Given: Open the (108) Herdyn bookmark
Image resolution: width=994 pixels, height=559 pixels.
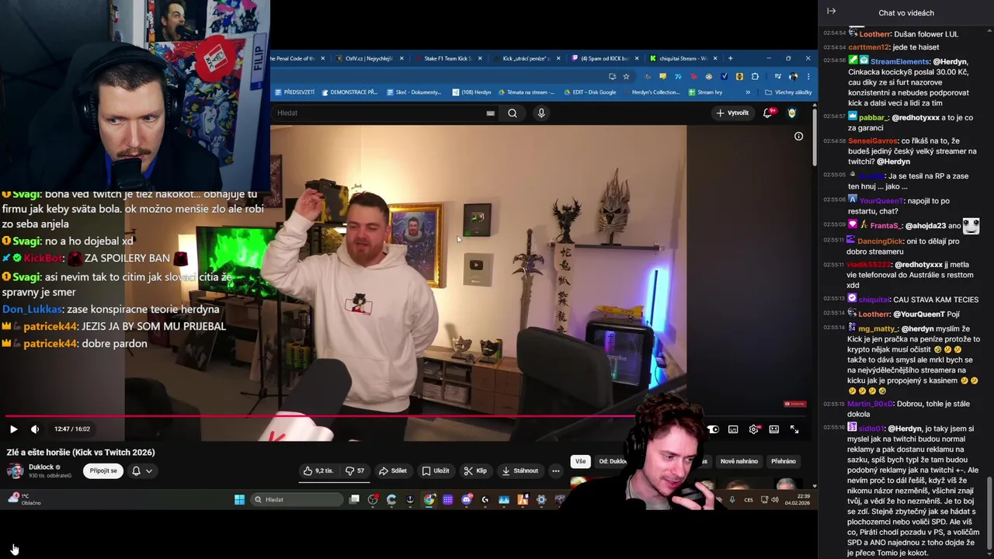Looking at the screenshot, I should [473, 92].
